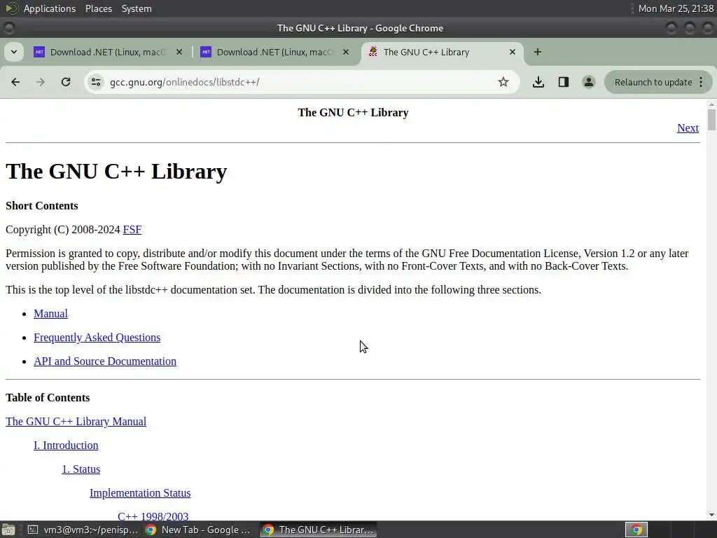Switch to the second Download .NET tab
This screenshot has height=538, width=717.
(x=274, y=52)
